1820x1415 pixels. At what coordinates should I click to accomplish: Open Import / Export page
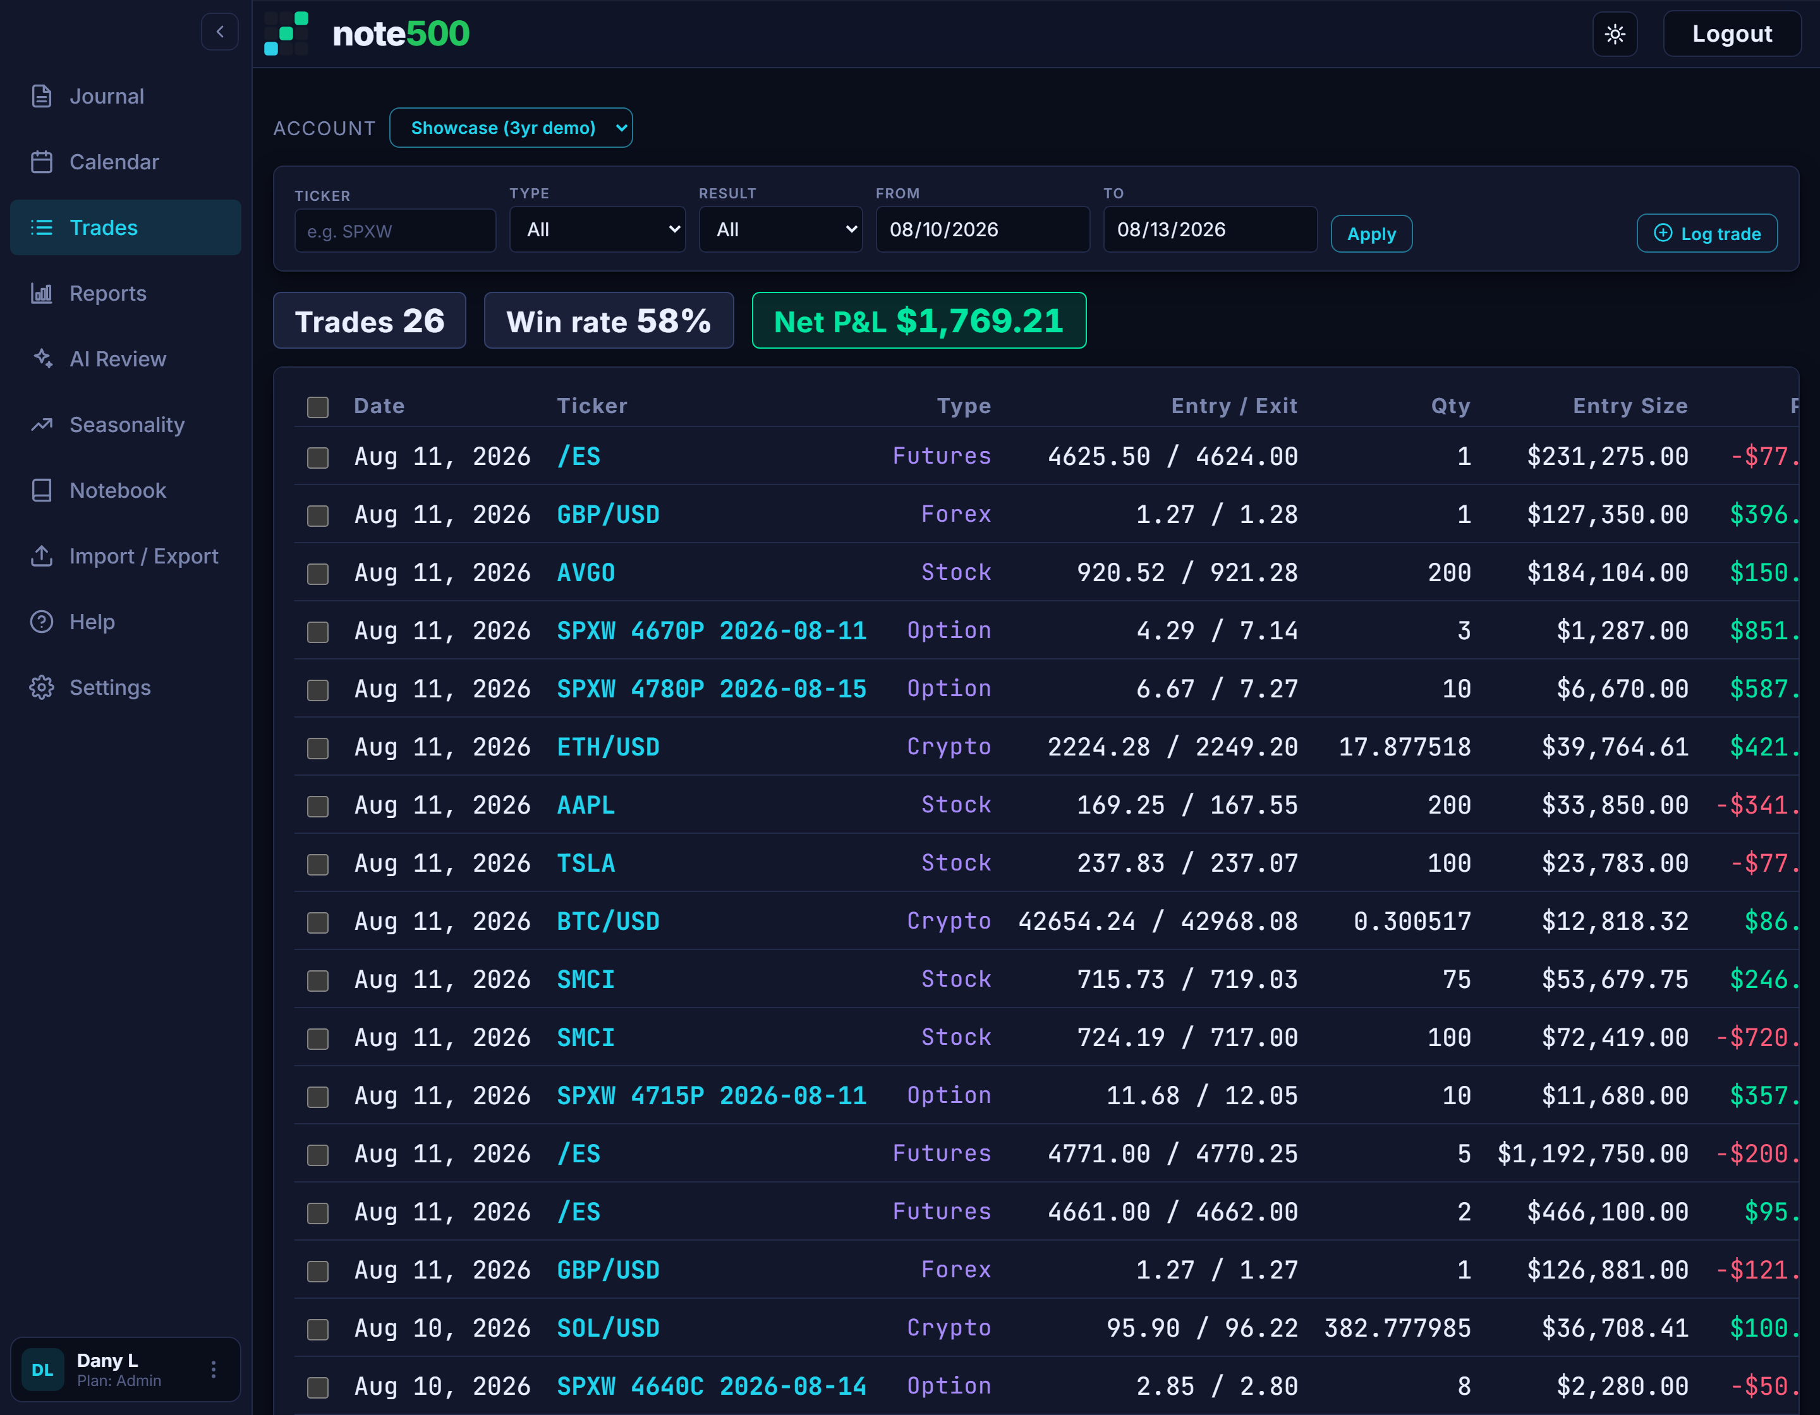[x=126, y=557]
